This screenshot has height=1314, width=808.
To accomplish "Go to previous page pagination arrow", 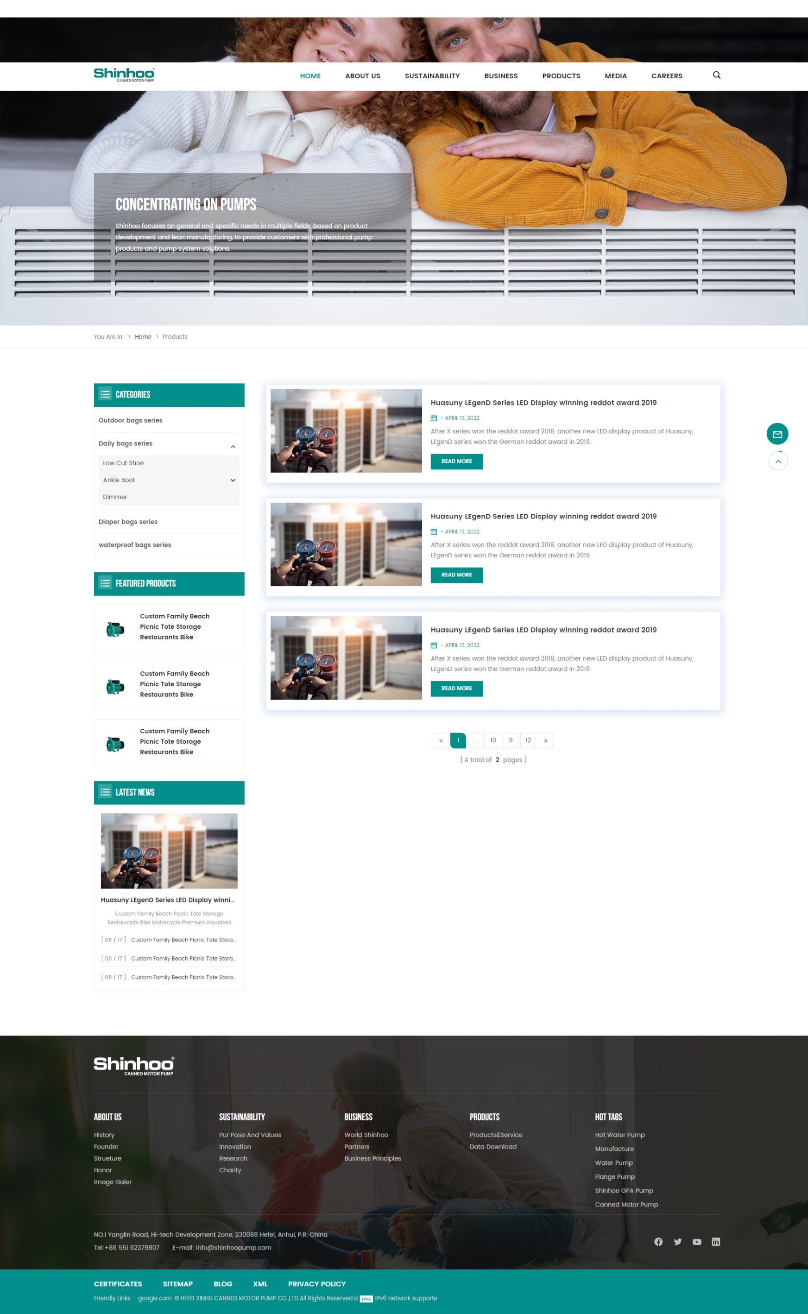I will [x=440, y=740].
